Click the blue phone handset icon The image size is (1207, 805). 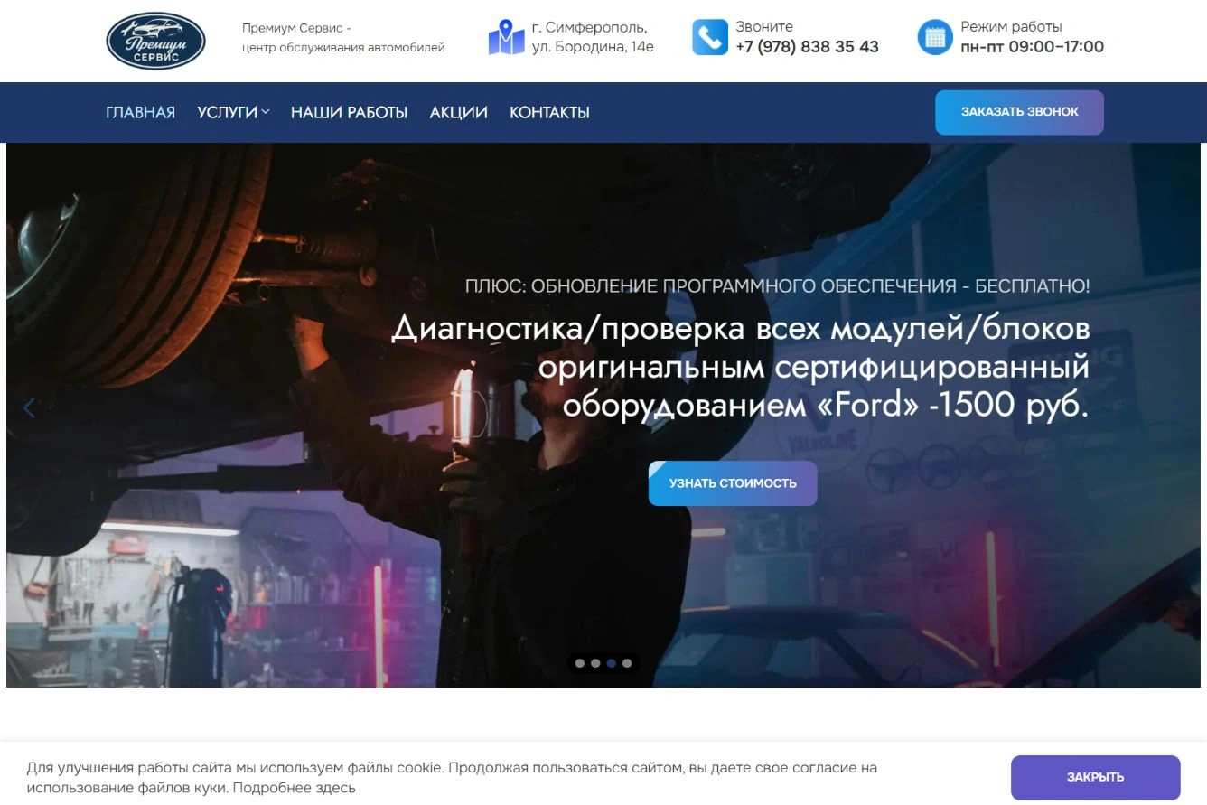[709, 38]
